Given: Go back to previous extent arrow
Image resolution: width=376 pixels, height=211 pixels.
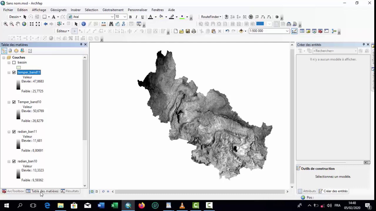Looking at the screenshot, I should point(46,24).
